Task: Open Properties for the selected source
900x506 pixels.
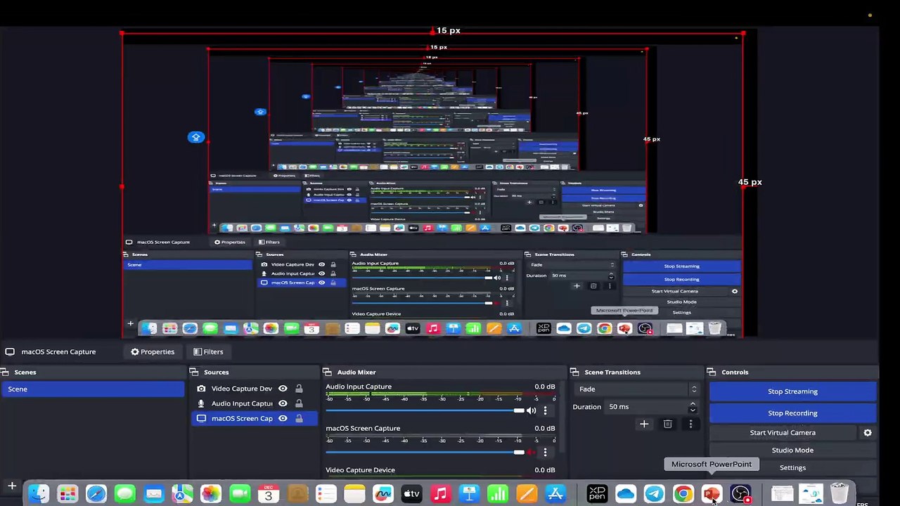Action: tap(153, 352)
